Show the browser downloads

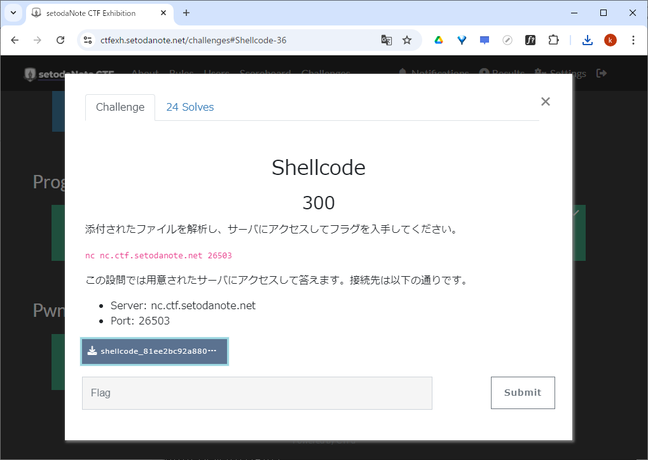(587, 40)
